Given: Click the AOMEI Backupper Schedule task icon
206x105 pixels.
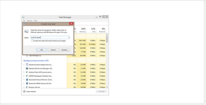Looking at the screenshot, I should tap(27, 76).
